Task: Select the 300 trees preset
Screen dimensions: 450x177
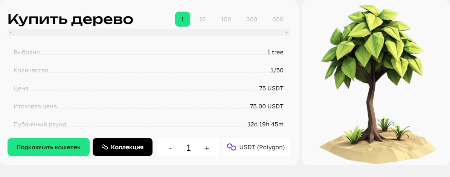Action: (x=252, y=19)
